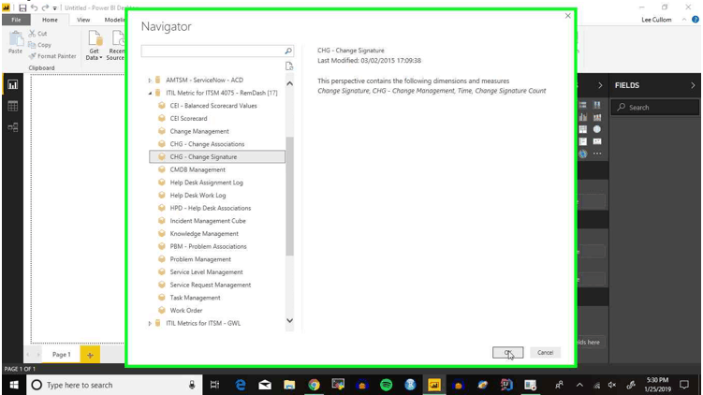Click the Paste button in the ribbon

(x=15, y=43)
